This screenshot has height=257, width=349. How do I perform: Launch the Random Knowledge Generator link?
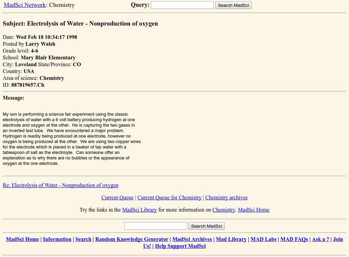(132, 239)
